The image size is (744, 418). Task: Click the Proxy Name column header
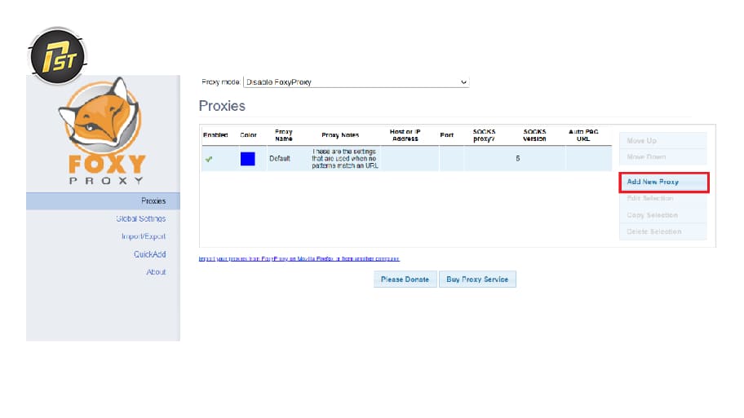284,135
